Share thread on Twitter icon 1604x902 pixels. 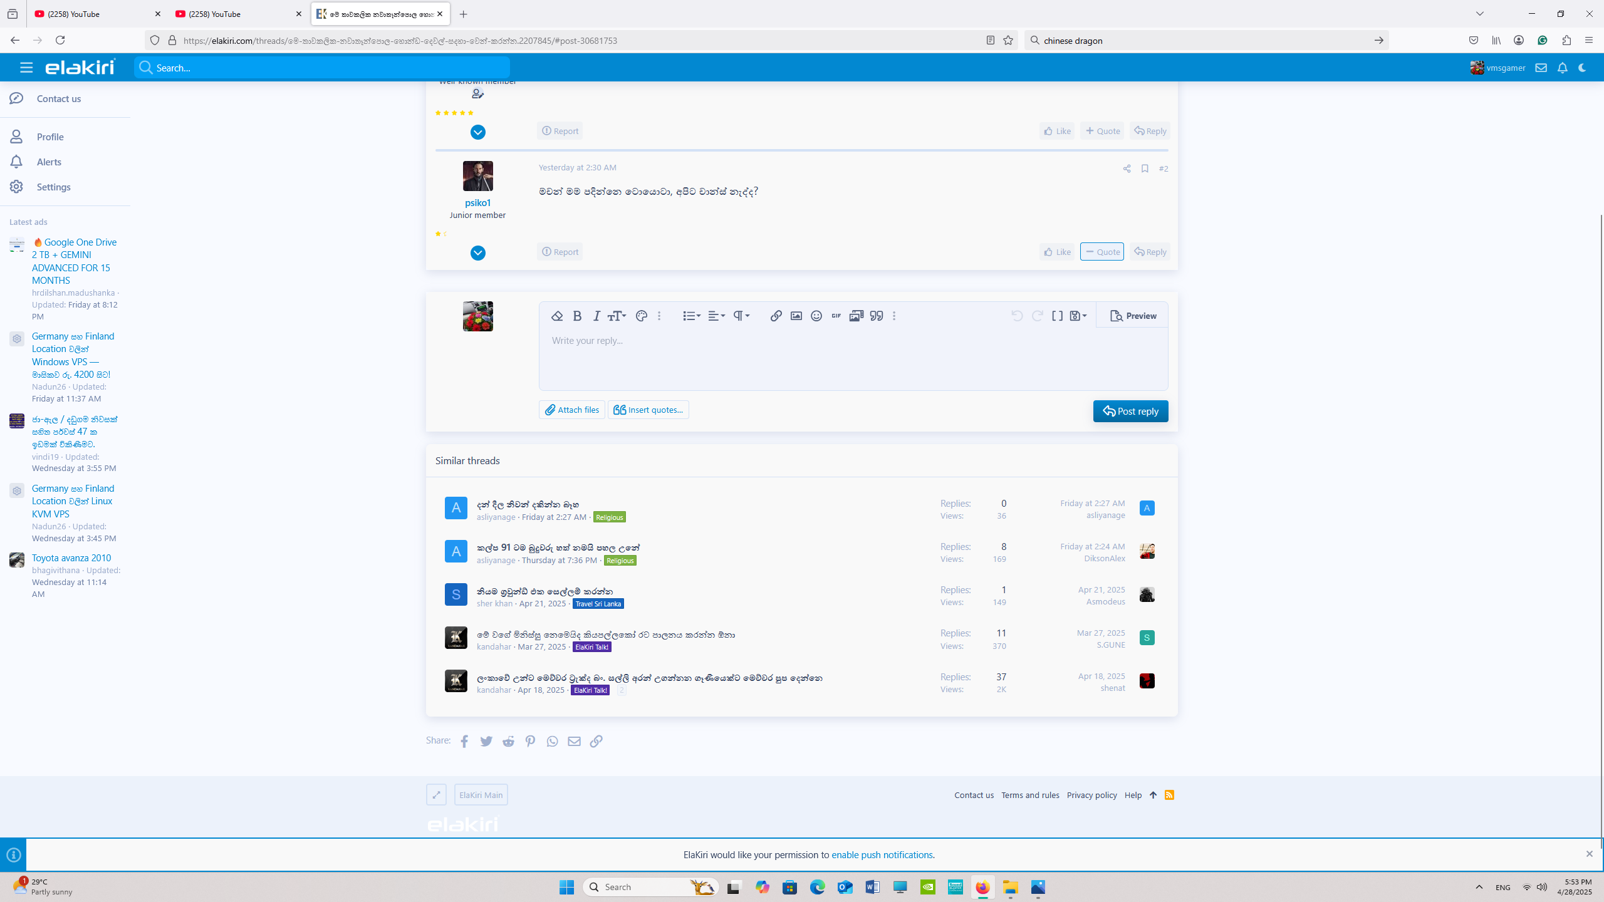486,741
